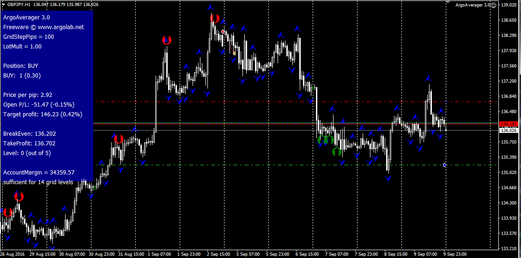Click the Target profit: 146.23 line

coord(42,114)
